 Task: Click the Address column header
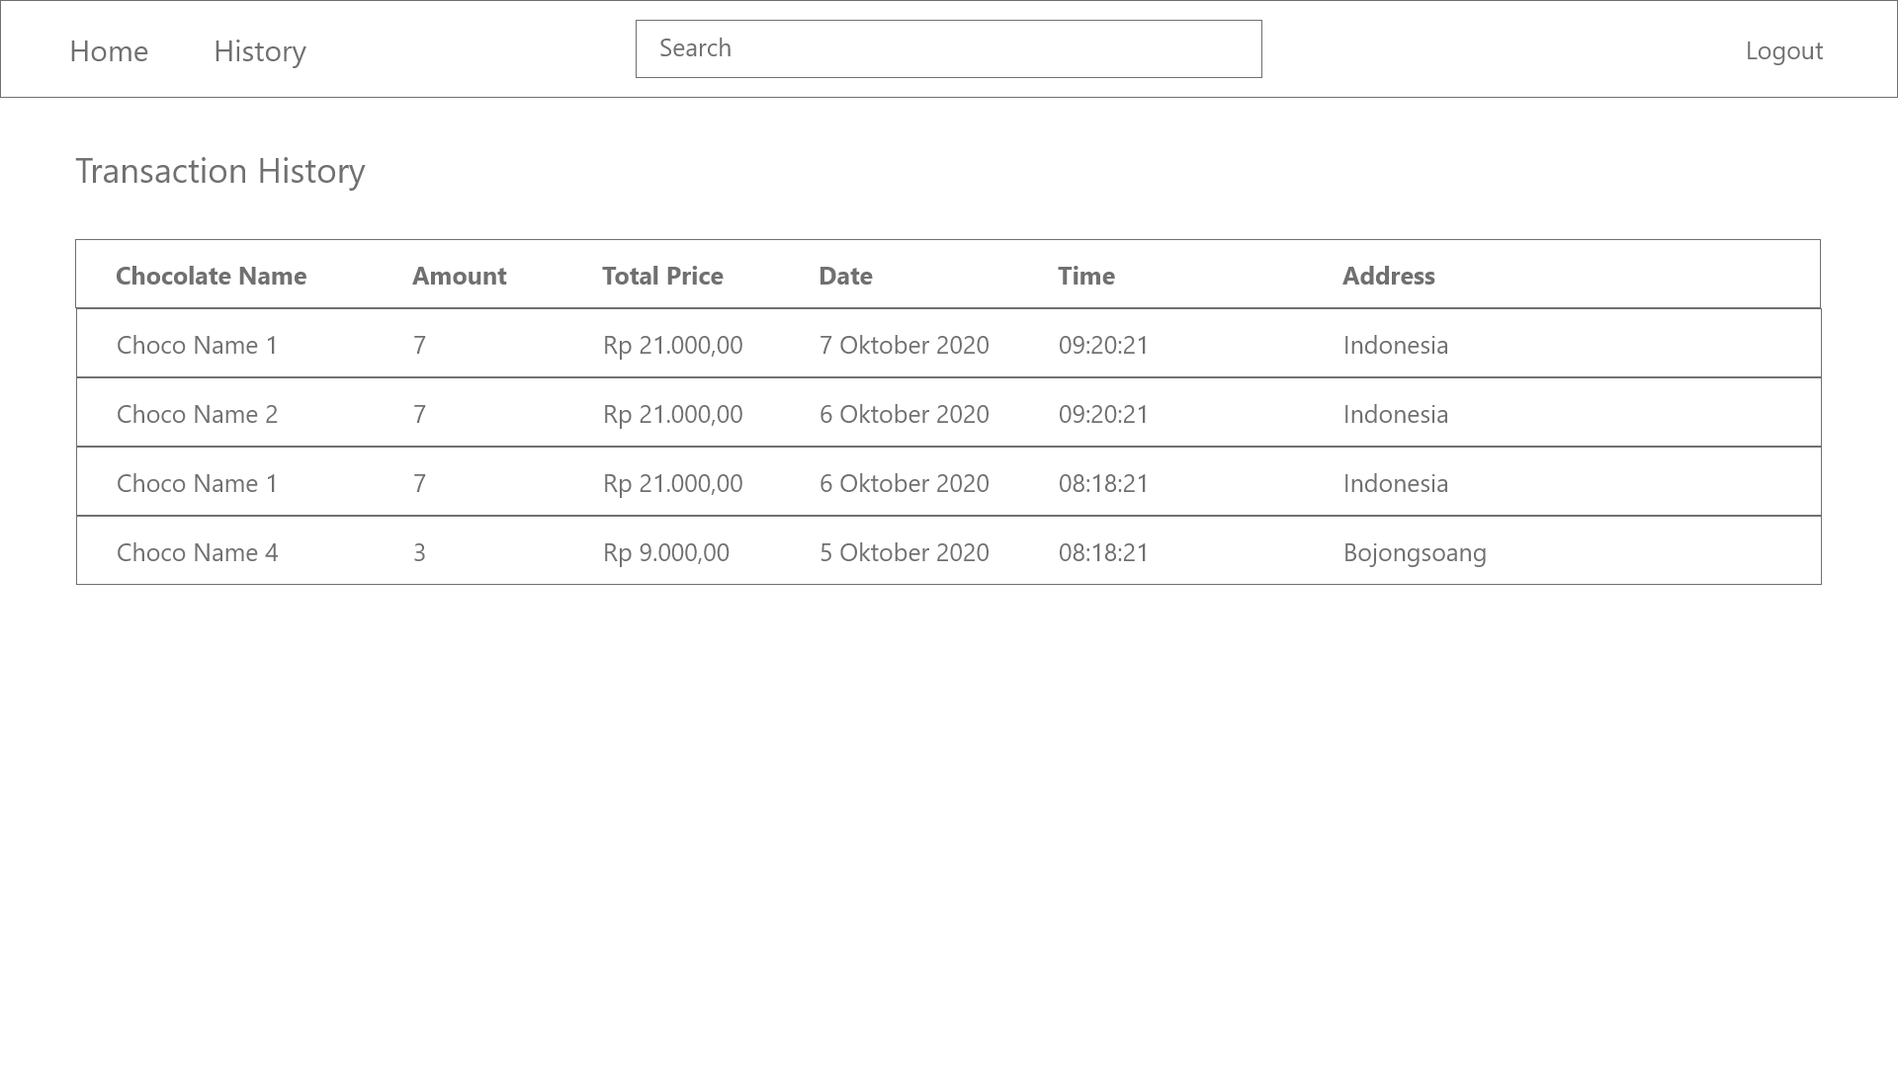click(x=1388, y=276)
